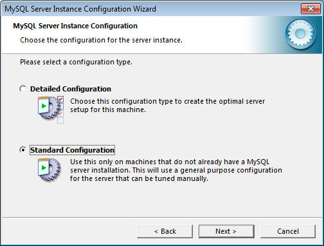Click the Detailed Configuration gear icon
Viewport: 324px width, 246px height.
tap(49, 108)
